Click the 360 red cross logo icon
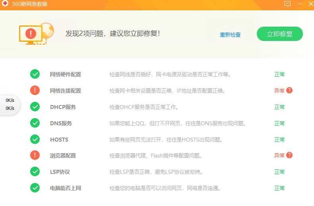 [x=5, y=4]
